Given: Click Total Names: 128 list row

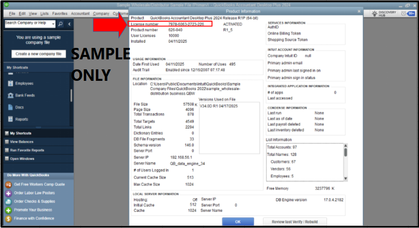Looking at the screenshot, I should click(282, 154).
